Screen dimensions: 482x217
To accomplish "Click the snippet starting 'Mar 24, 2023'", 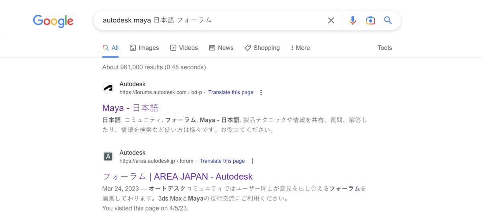I will 235,193.
